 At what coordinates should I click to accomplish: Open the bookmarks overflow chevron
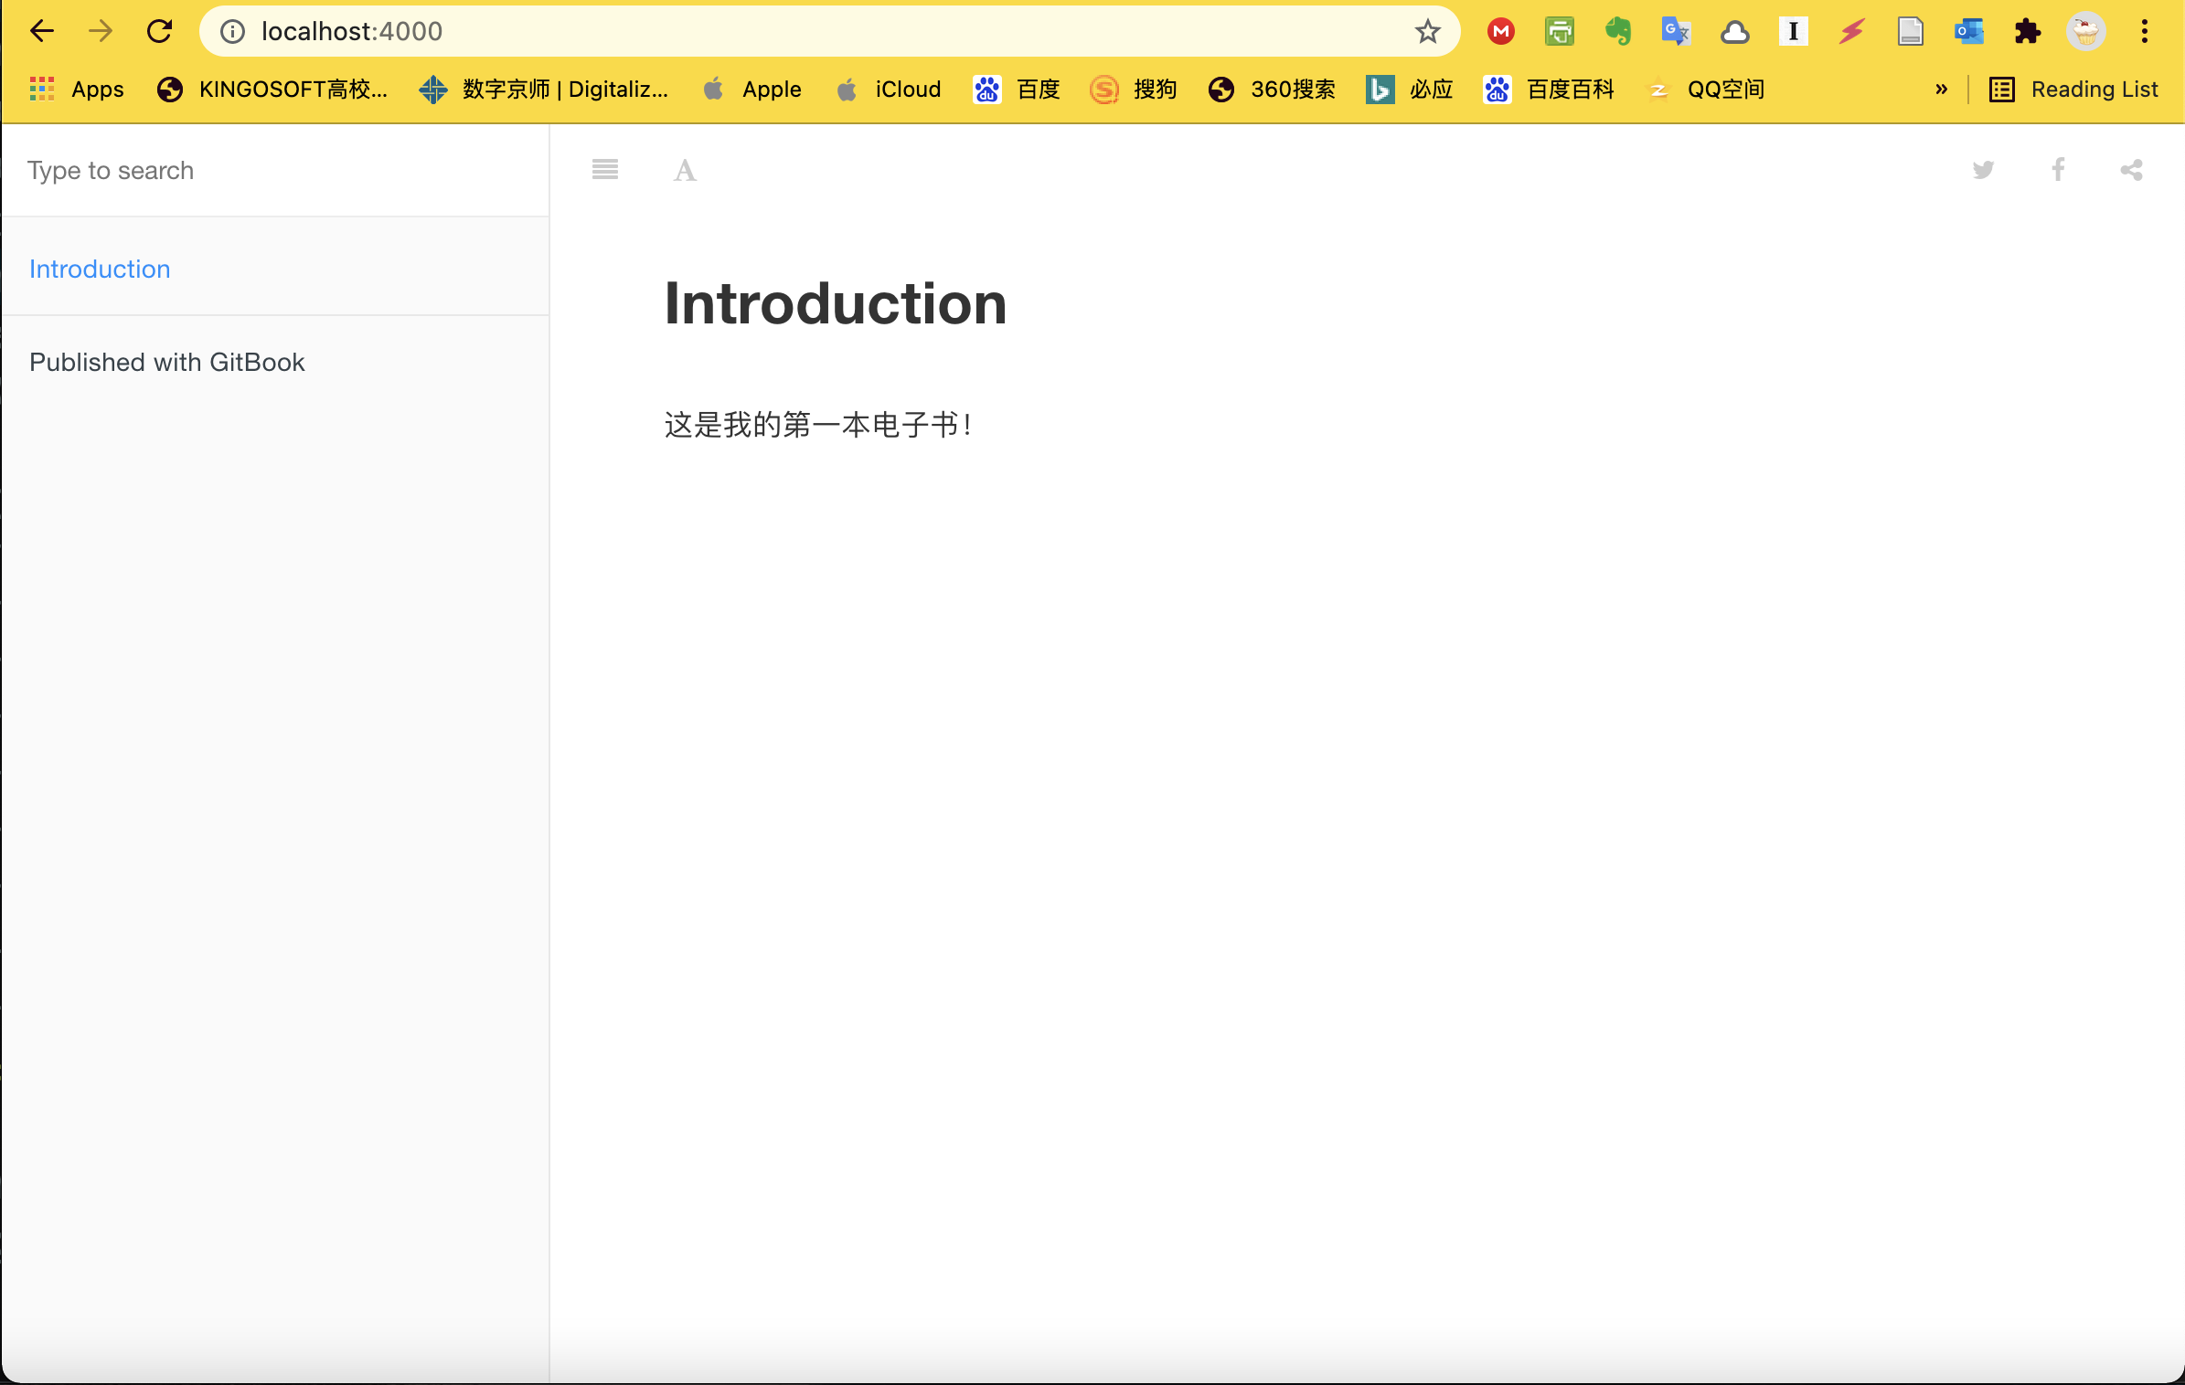pos(1941,89)
